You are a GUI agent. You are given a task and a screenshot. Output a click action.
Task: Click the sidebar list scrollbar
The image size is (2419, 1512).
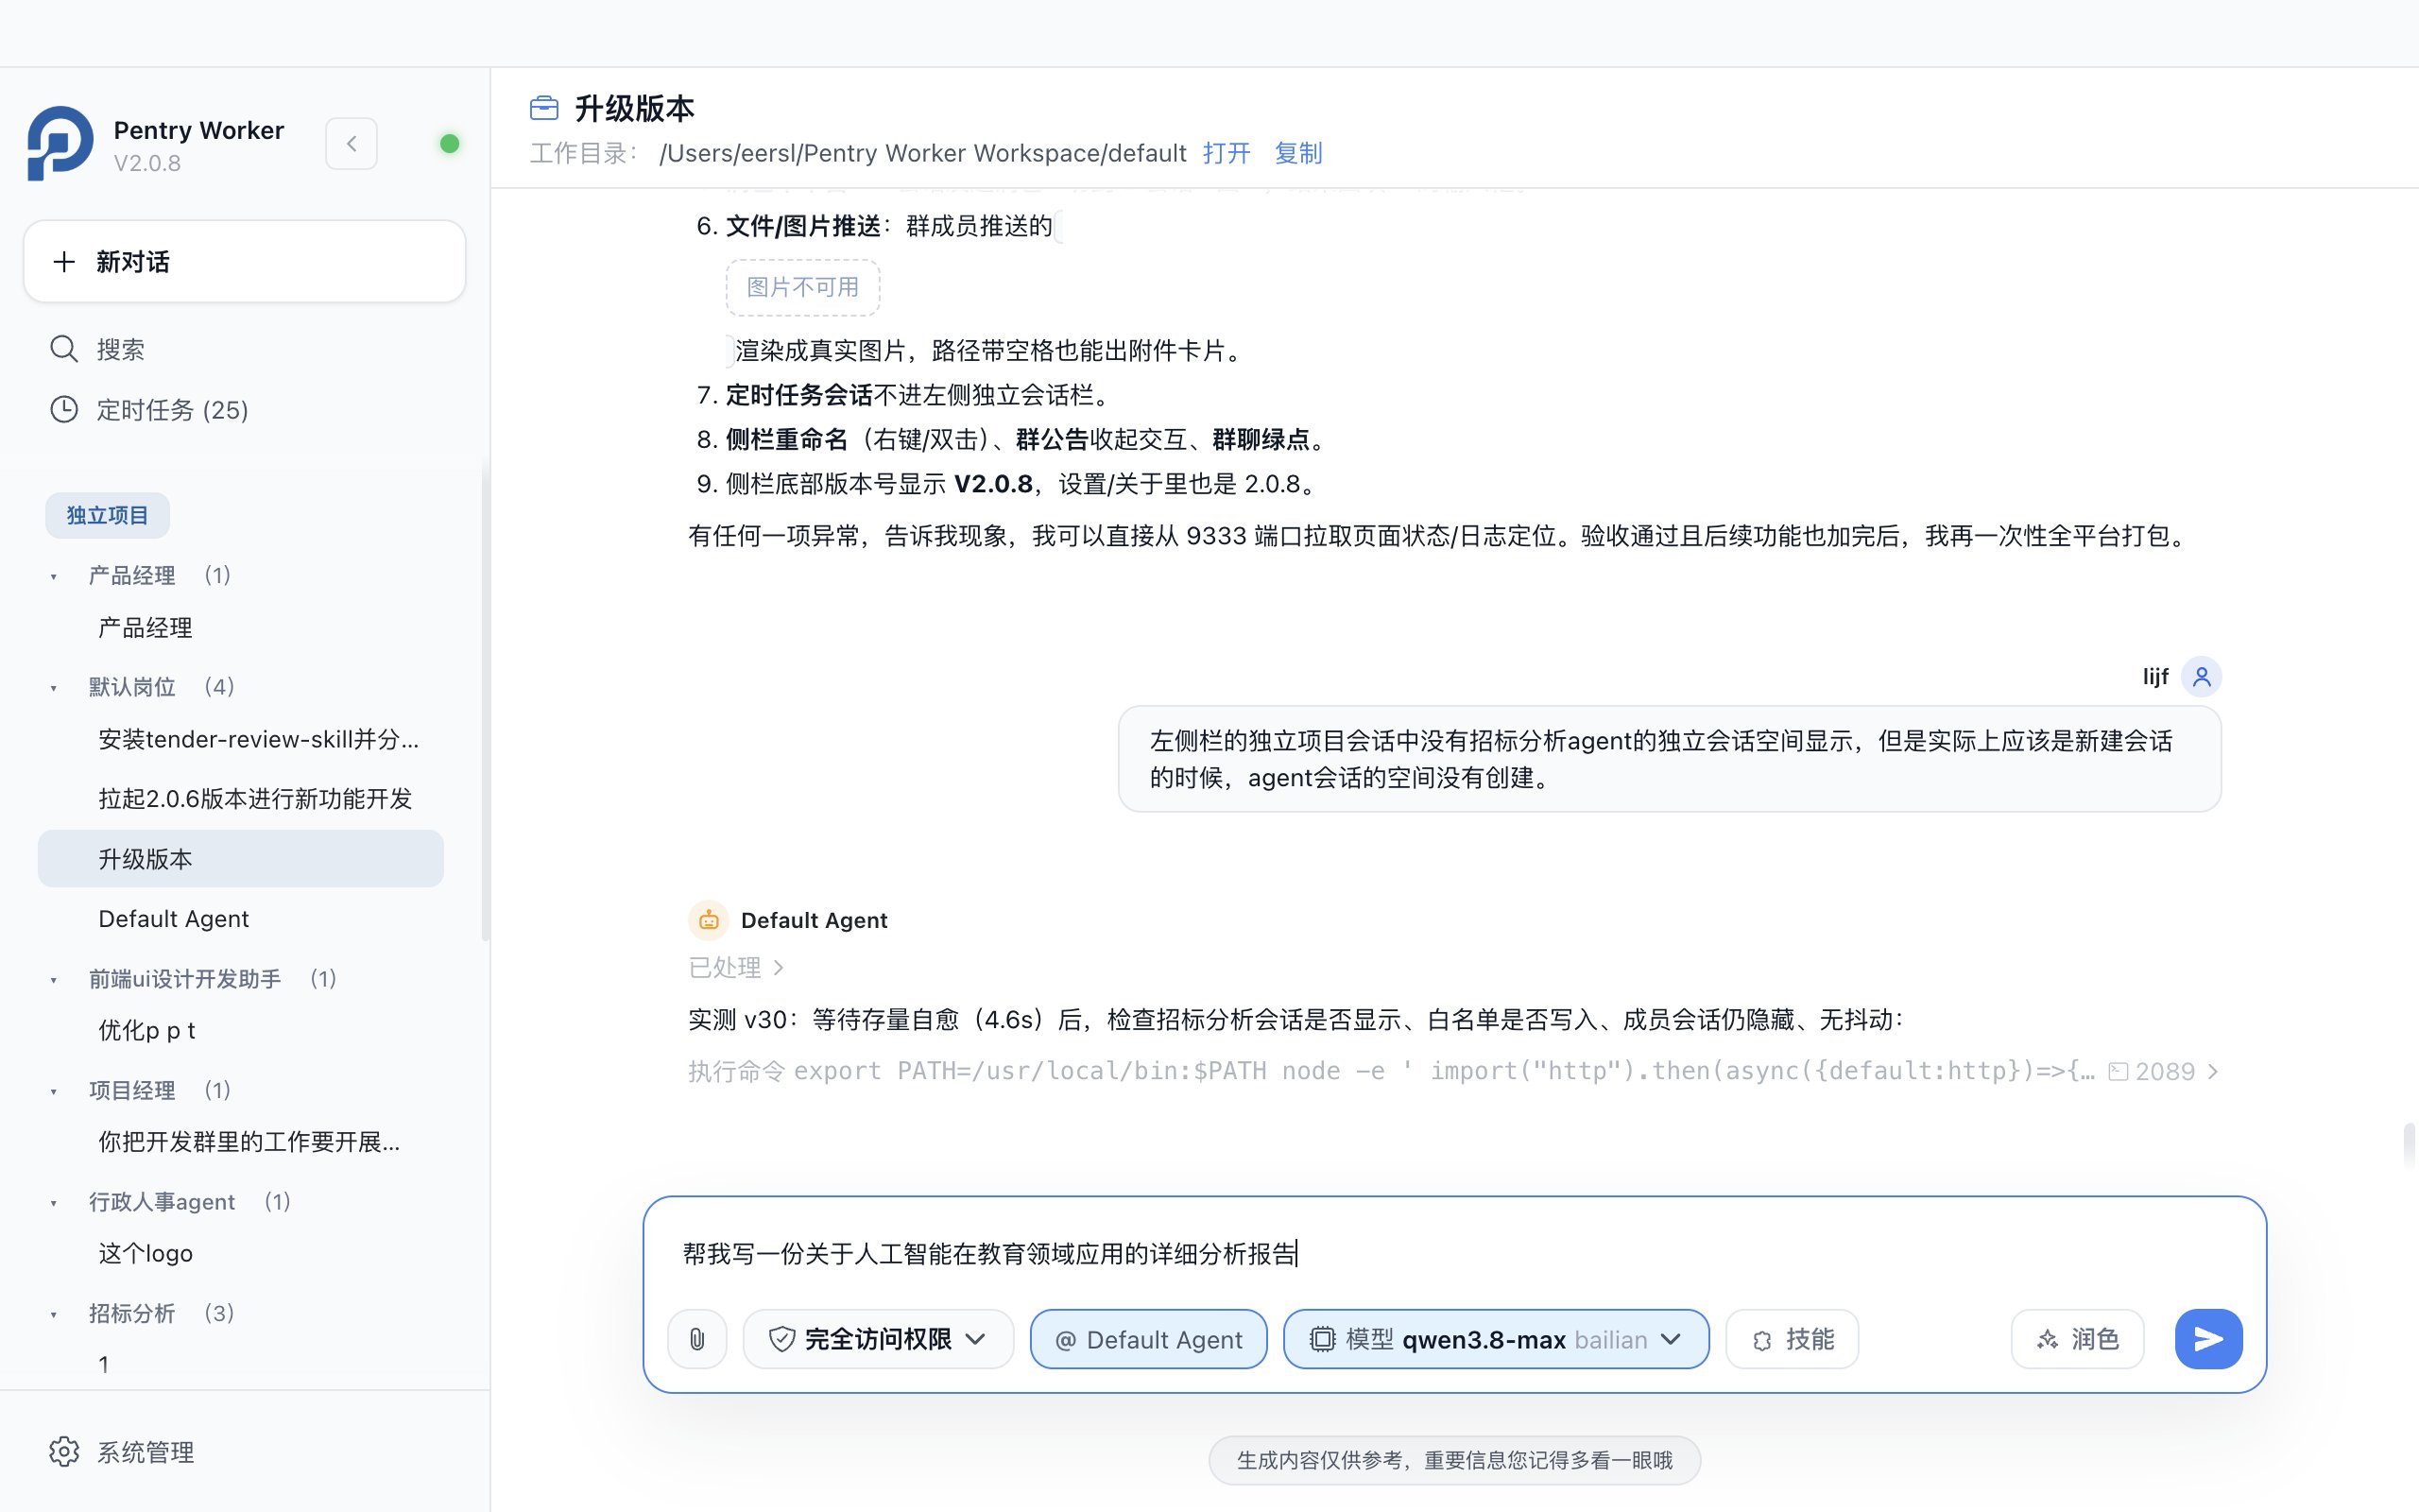pos(486,700)
